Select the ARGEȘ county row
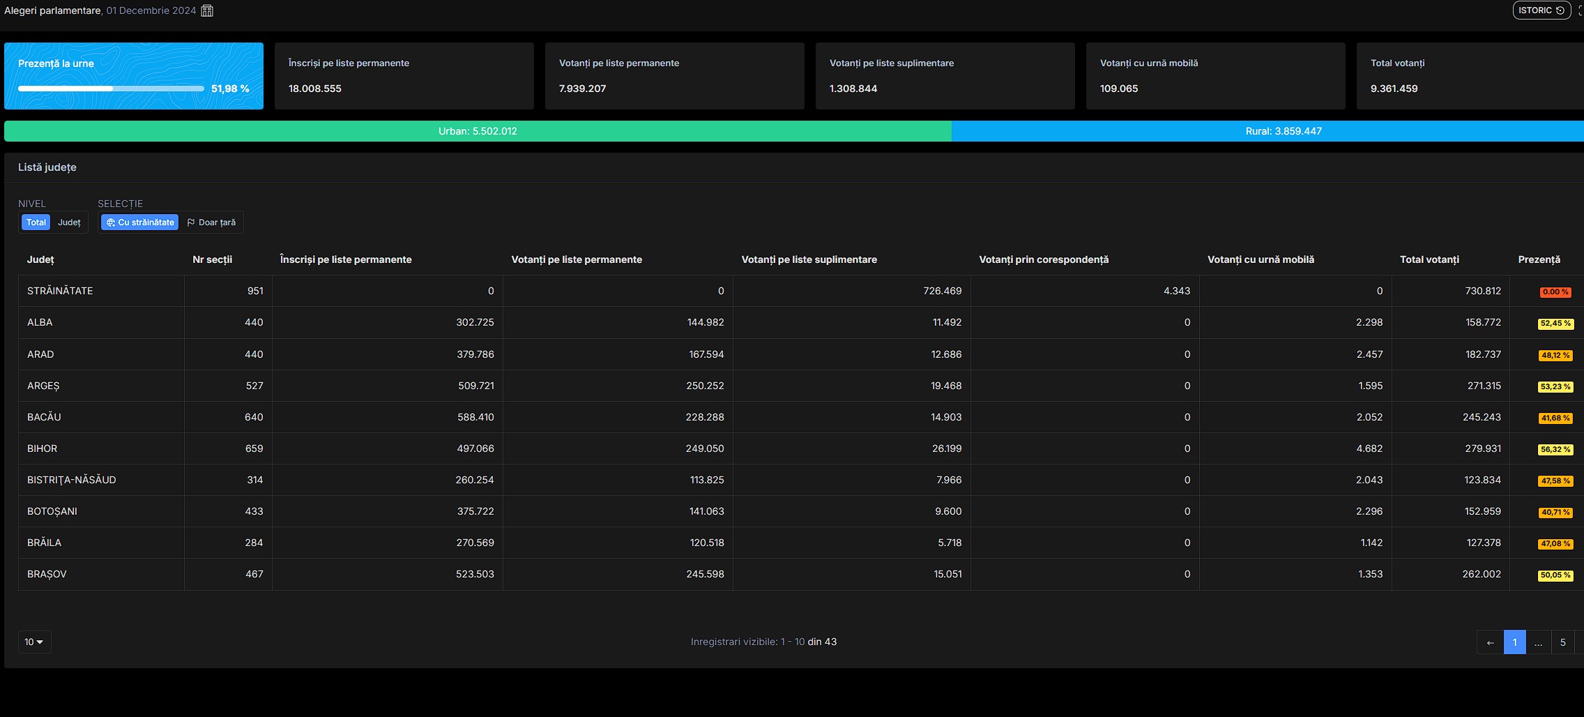 pos(800,386)
